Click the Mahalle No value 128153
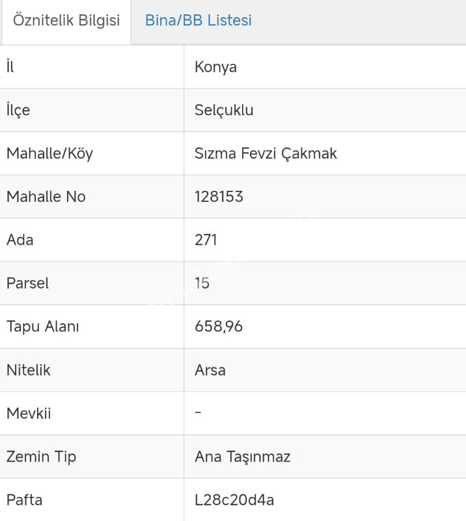 pos(219,197)
